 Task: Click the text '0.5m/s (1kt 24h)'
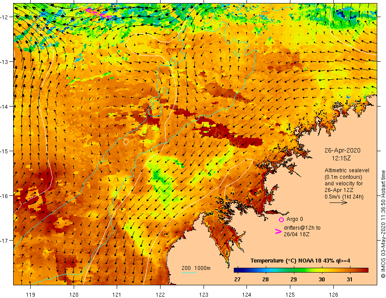[x=344, y=197]
